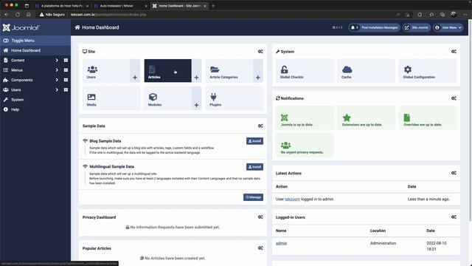472x266 pixels.
Task: Select Home Dashboard in sidebar
Action: tap(35, 50)
